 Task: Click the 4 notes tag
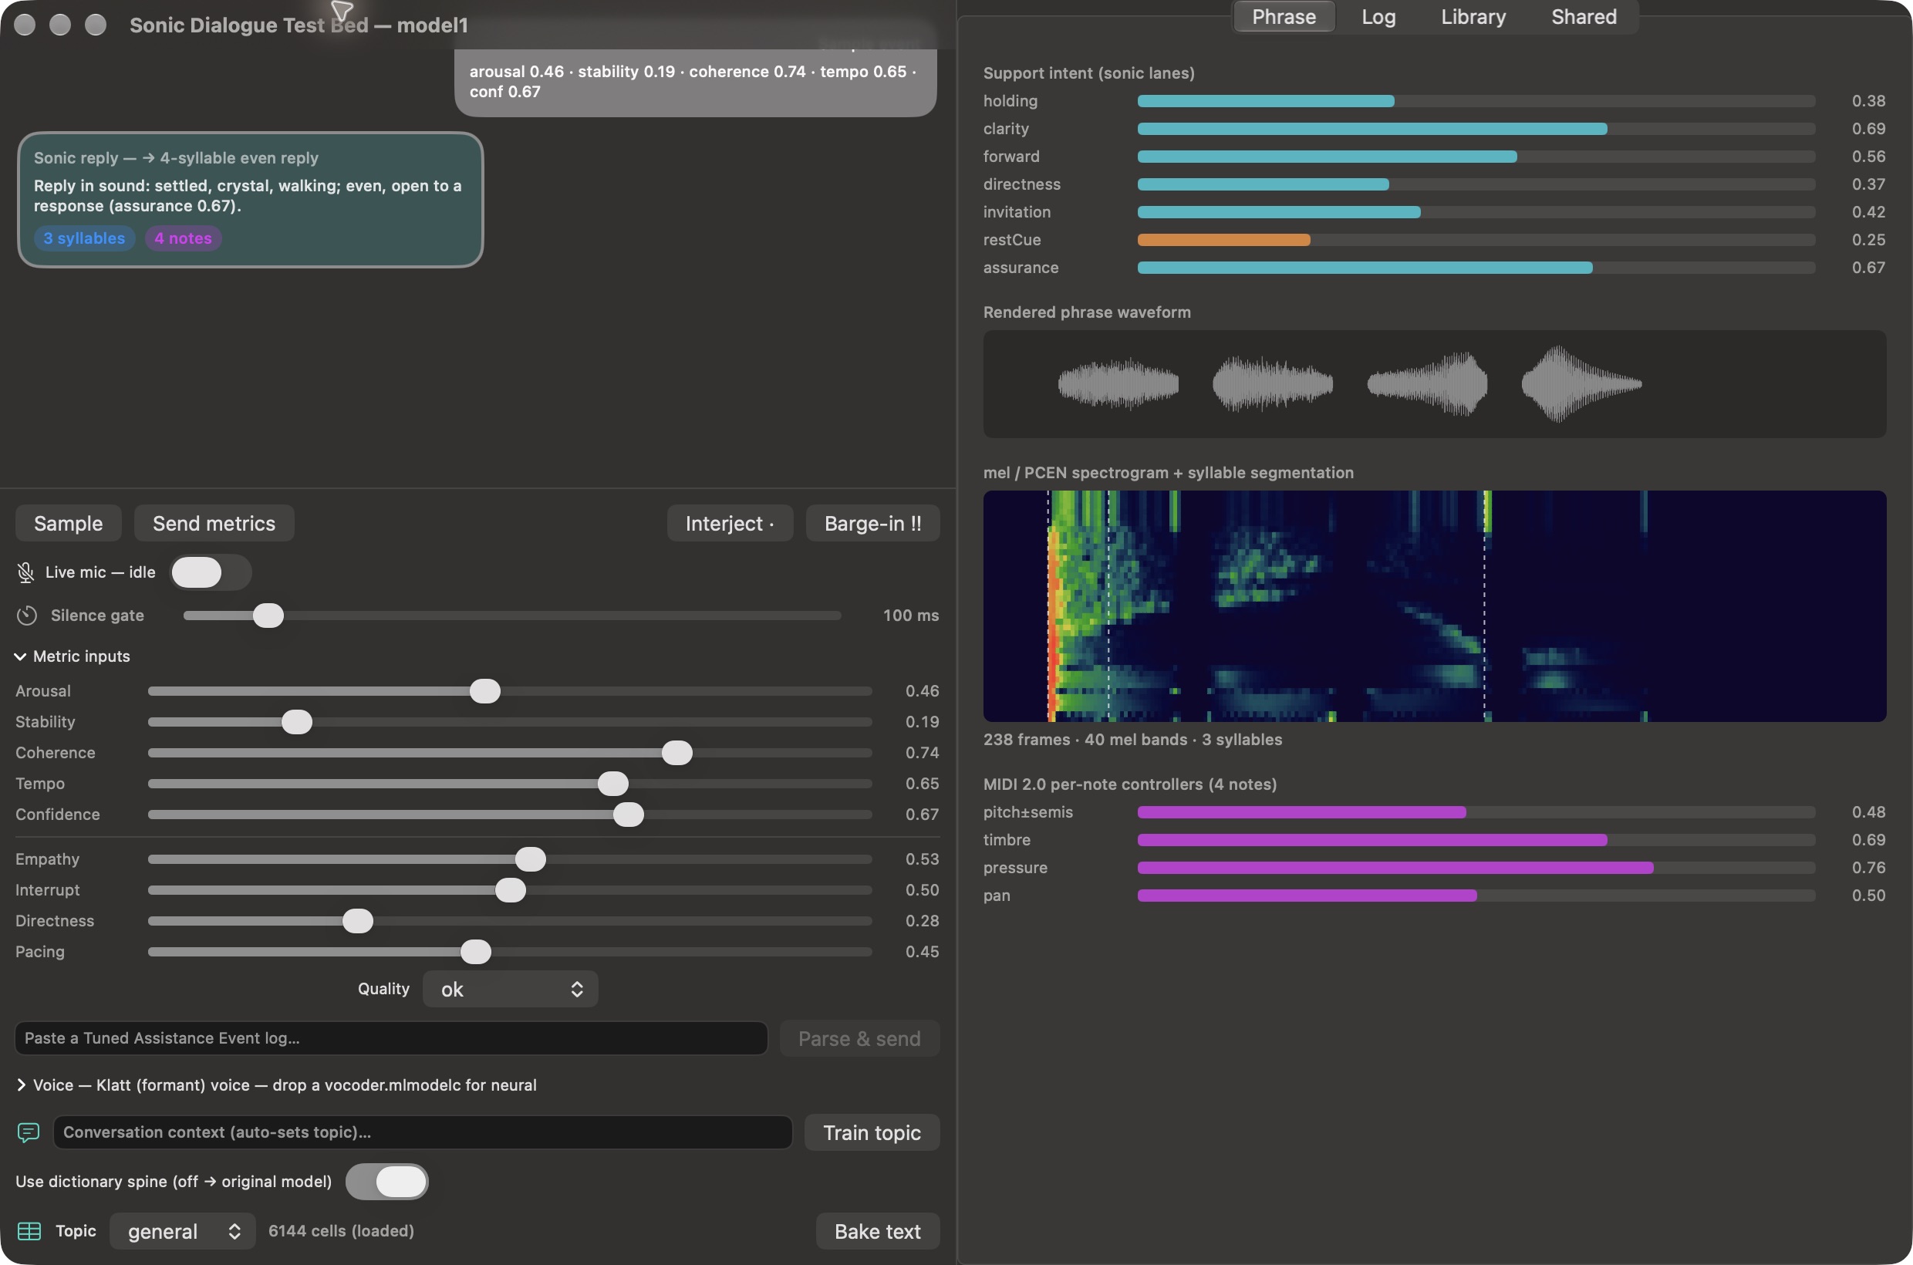coord(183,238)
